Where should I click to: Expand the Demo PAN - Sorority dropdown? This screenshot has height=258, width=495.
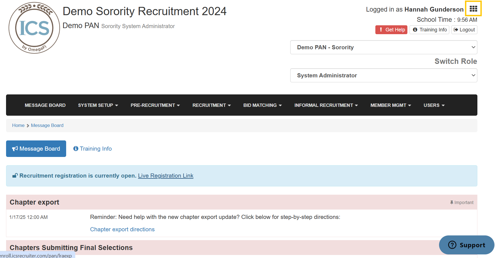(383, 47)
